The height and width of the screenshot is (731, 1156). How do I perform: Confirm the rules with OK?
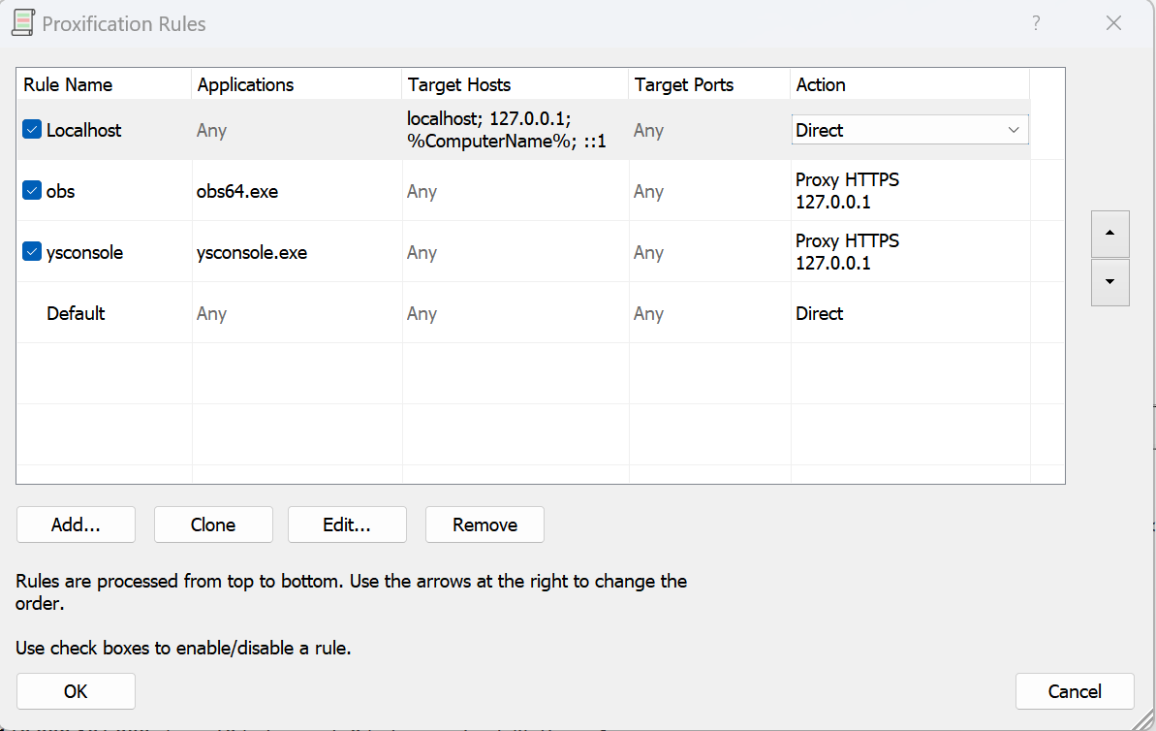pyautogui.click(x=76, y=691)
